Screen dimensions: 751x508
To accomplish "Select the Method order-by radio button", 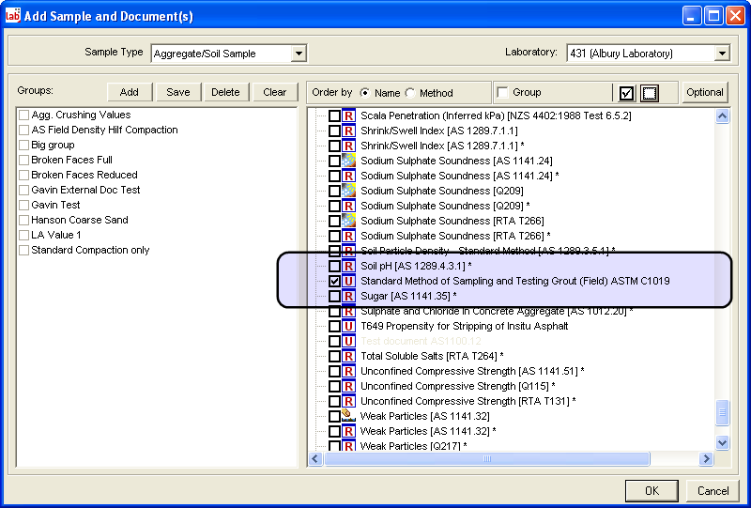I will point(410,93).
